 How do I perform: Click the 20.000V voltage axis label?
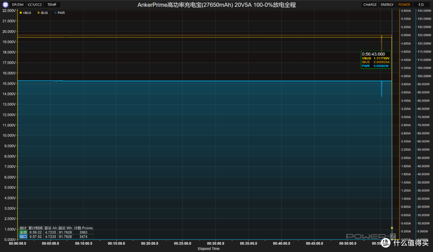(x=9, y=31)
